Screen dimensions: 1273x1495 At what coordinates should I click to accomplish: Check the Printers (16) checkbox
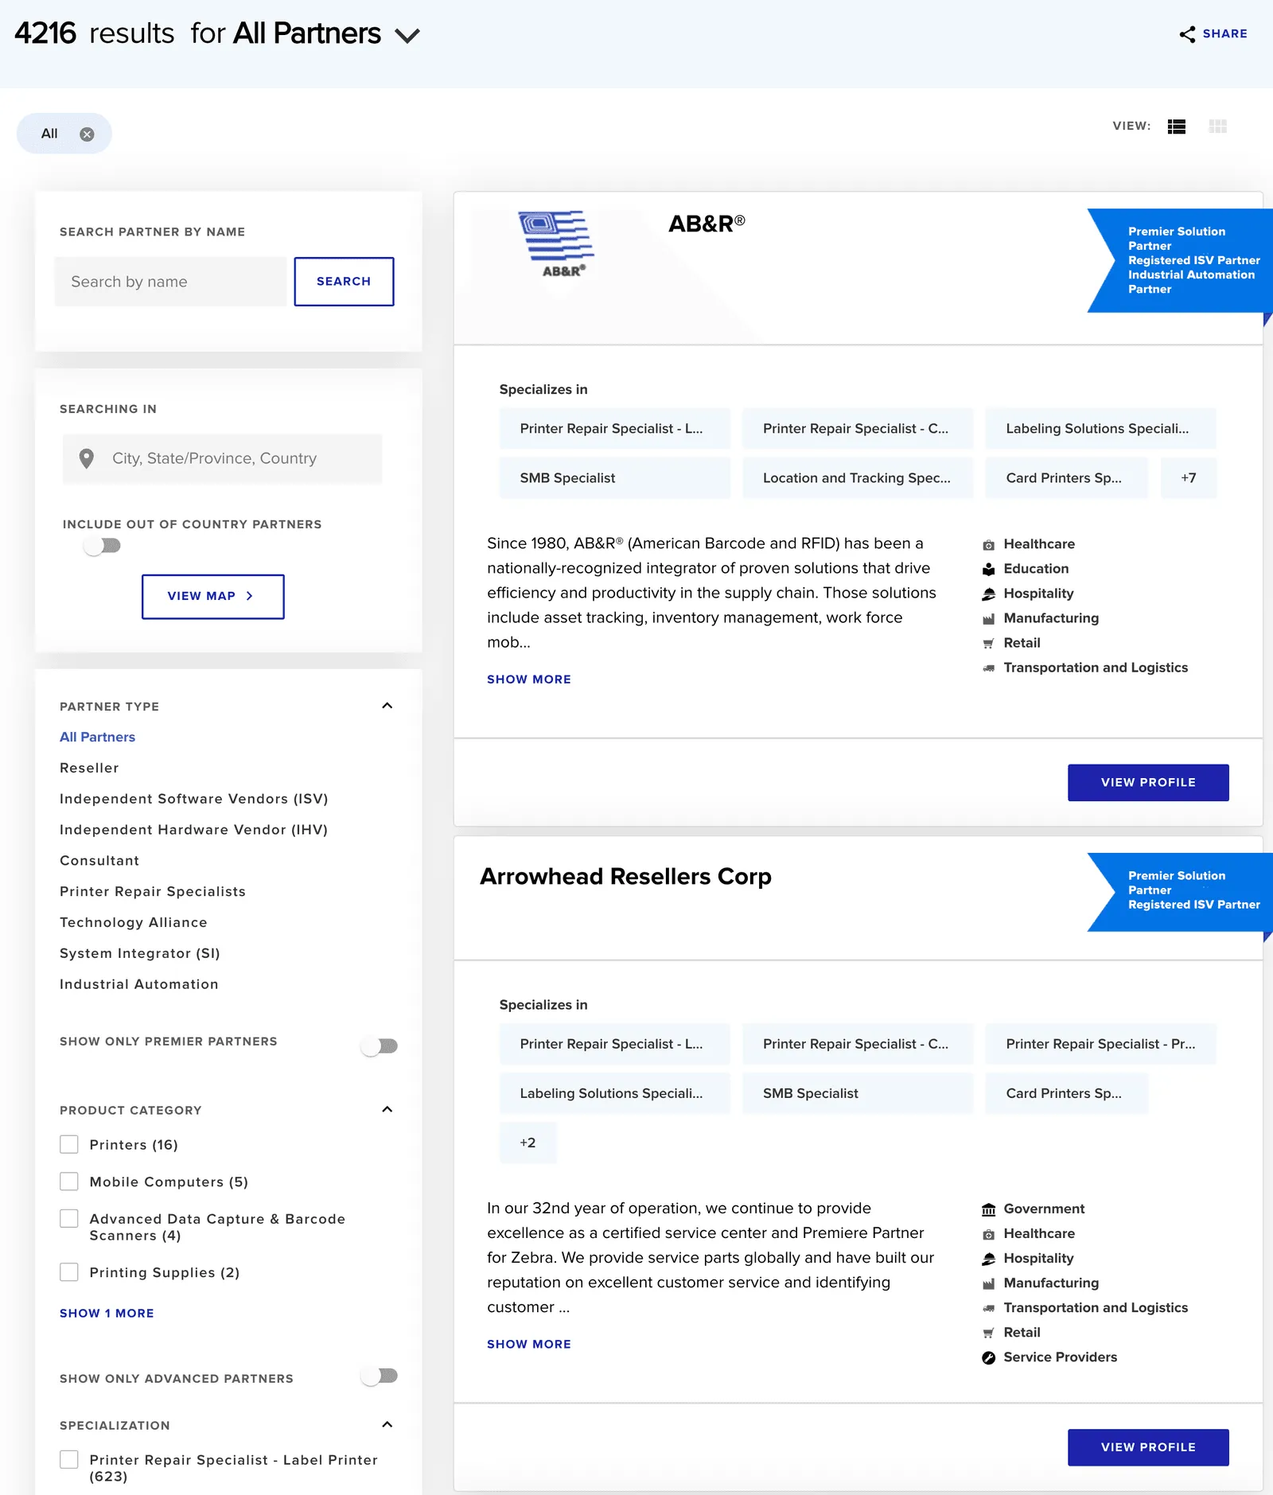pyautogui.click(x=69, y=1145)
